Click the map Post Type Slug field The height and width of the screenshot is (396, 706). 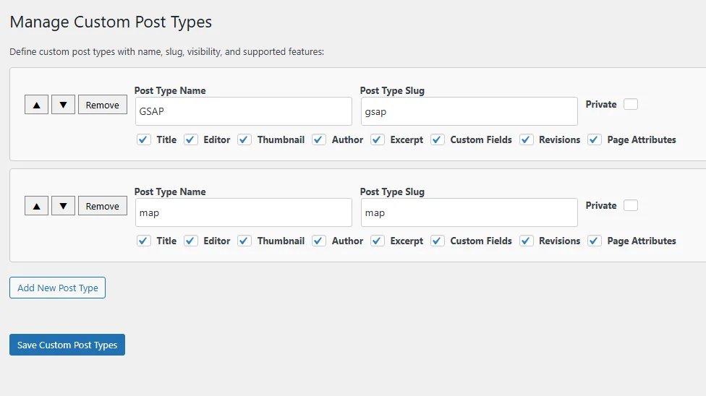click(469, 213)
